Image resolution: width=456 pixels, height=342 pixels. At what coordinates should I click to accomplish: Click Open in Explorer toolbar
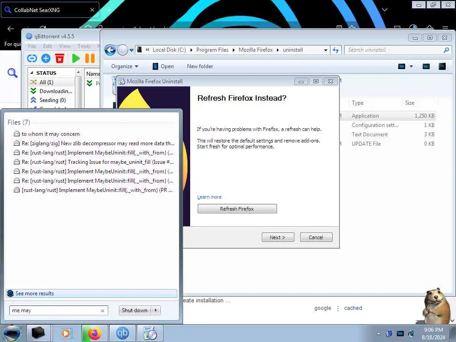(x=163, y=66)
